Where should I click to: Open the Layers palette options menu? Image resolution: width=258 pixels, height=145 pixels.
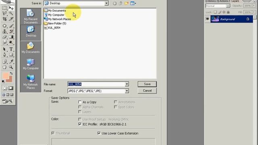point(255,1)
